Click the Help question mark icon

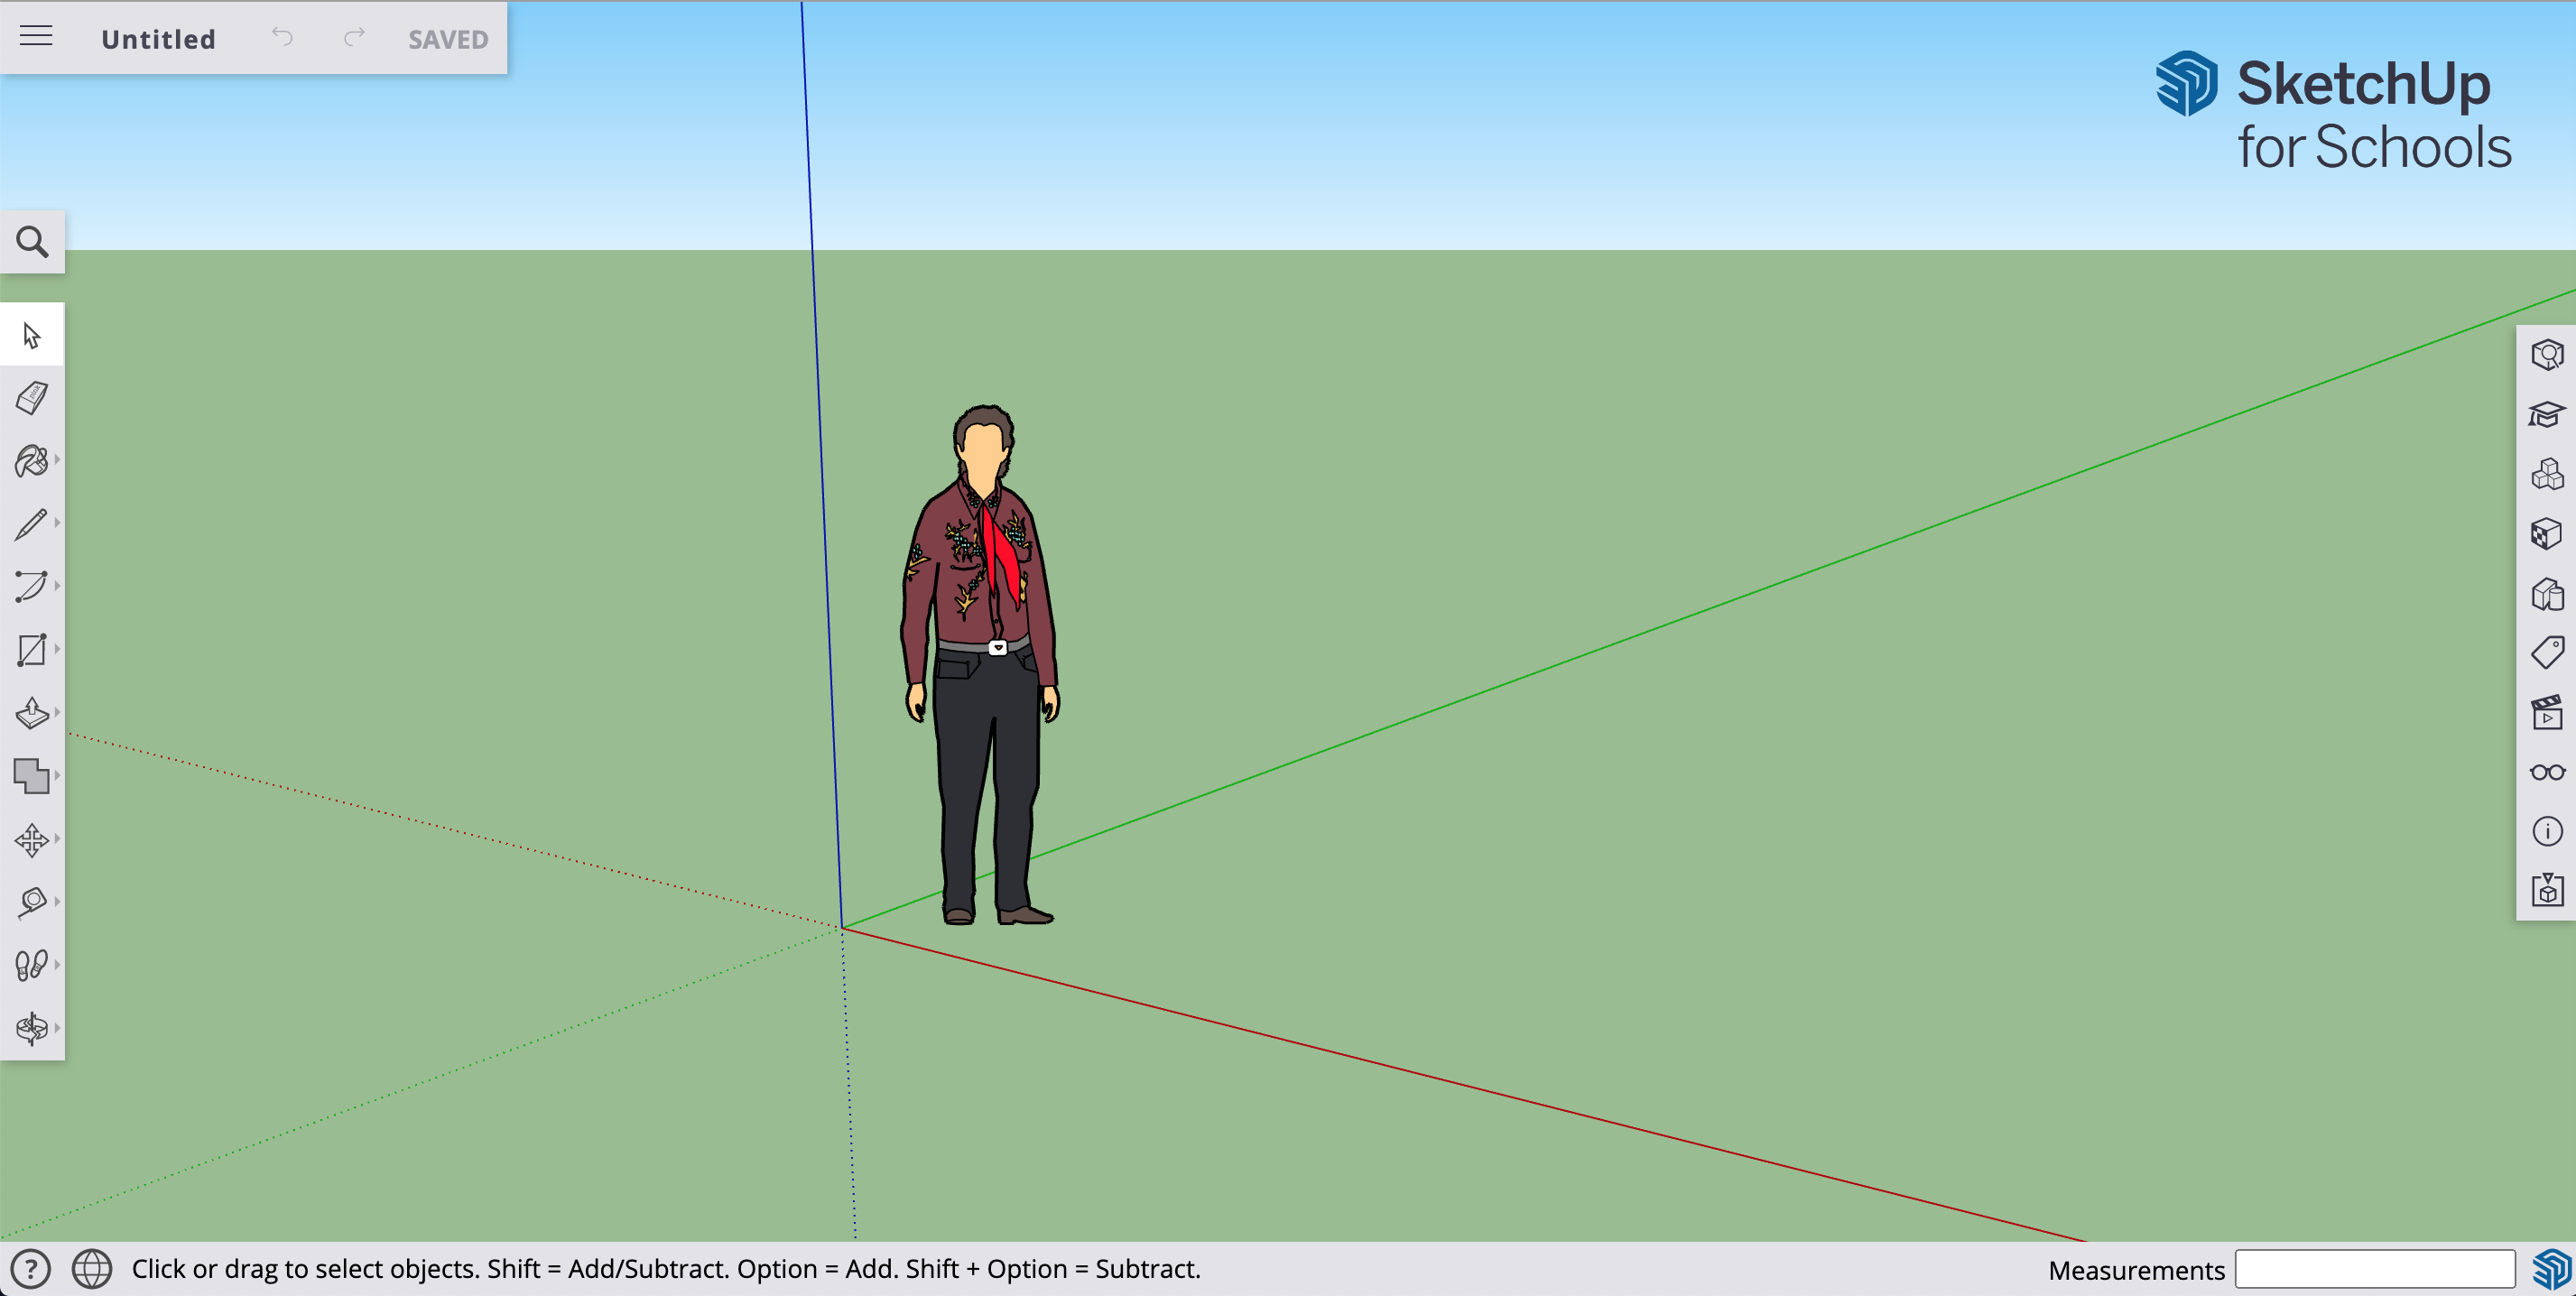(x=31, y=1269)
